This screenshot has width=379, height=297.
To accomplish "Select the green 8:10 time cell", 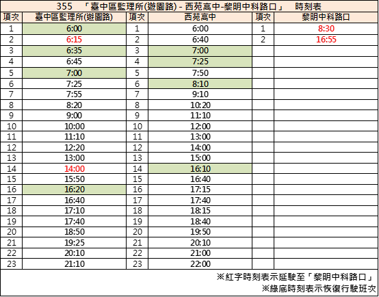I will [x=200, y=84].
